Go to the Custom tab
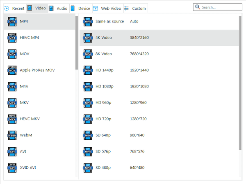The image size is (246, 184). [x=135, y=8]
